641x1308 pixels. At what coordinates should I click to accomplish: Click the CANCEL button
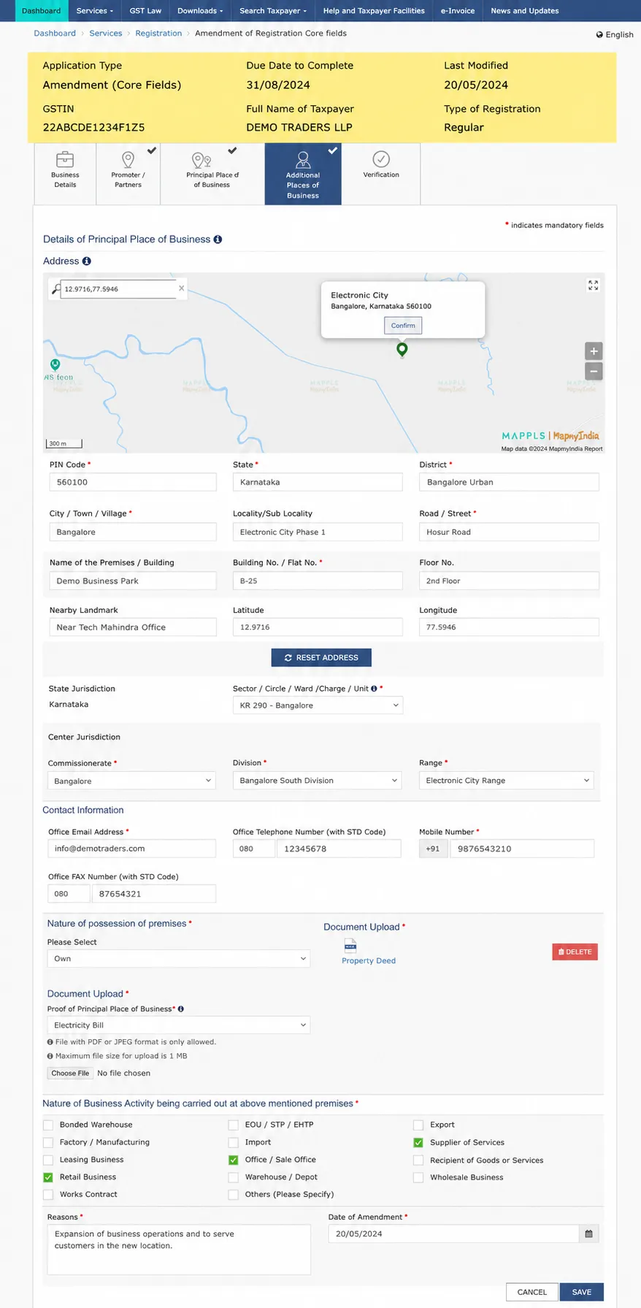(x=532, y=1292)
